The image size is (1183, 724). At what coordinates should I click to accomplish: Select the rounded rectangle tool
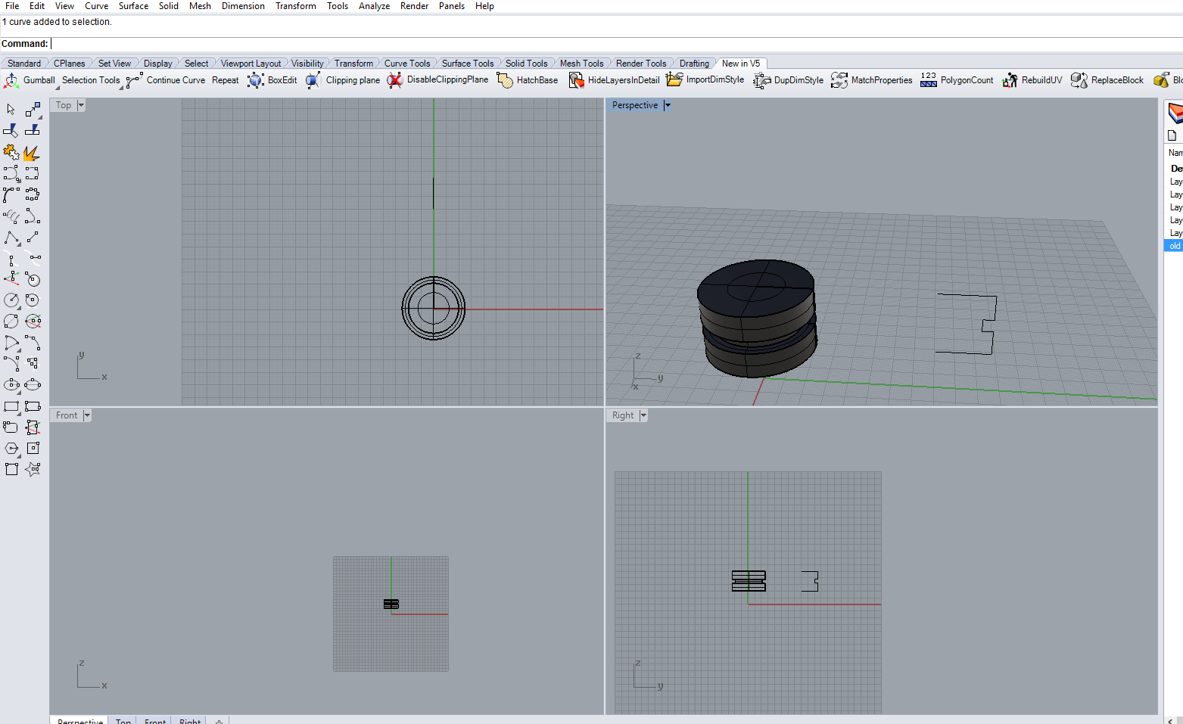tap(11, 427)
